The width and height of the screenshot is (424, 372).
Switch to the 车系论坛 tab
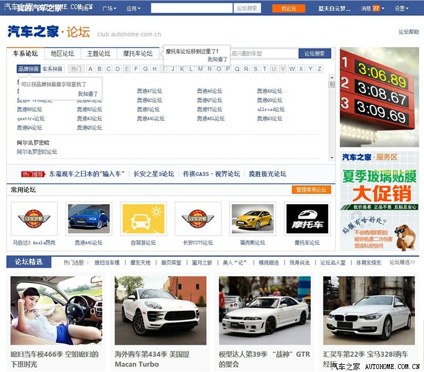[25, 53]
